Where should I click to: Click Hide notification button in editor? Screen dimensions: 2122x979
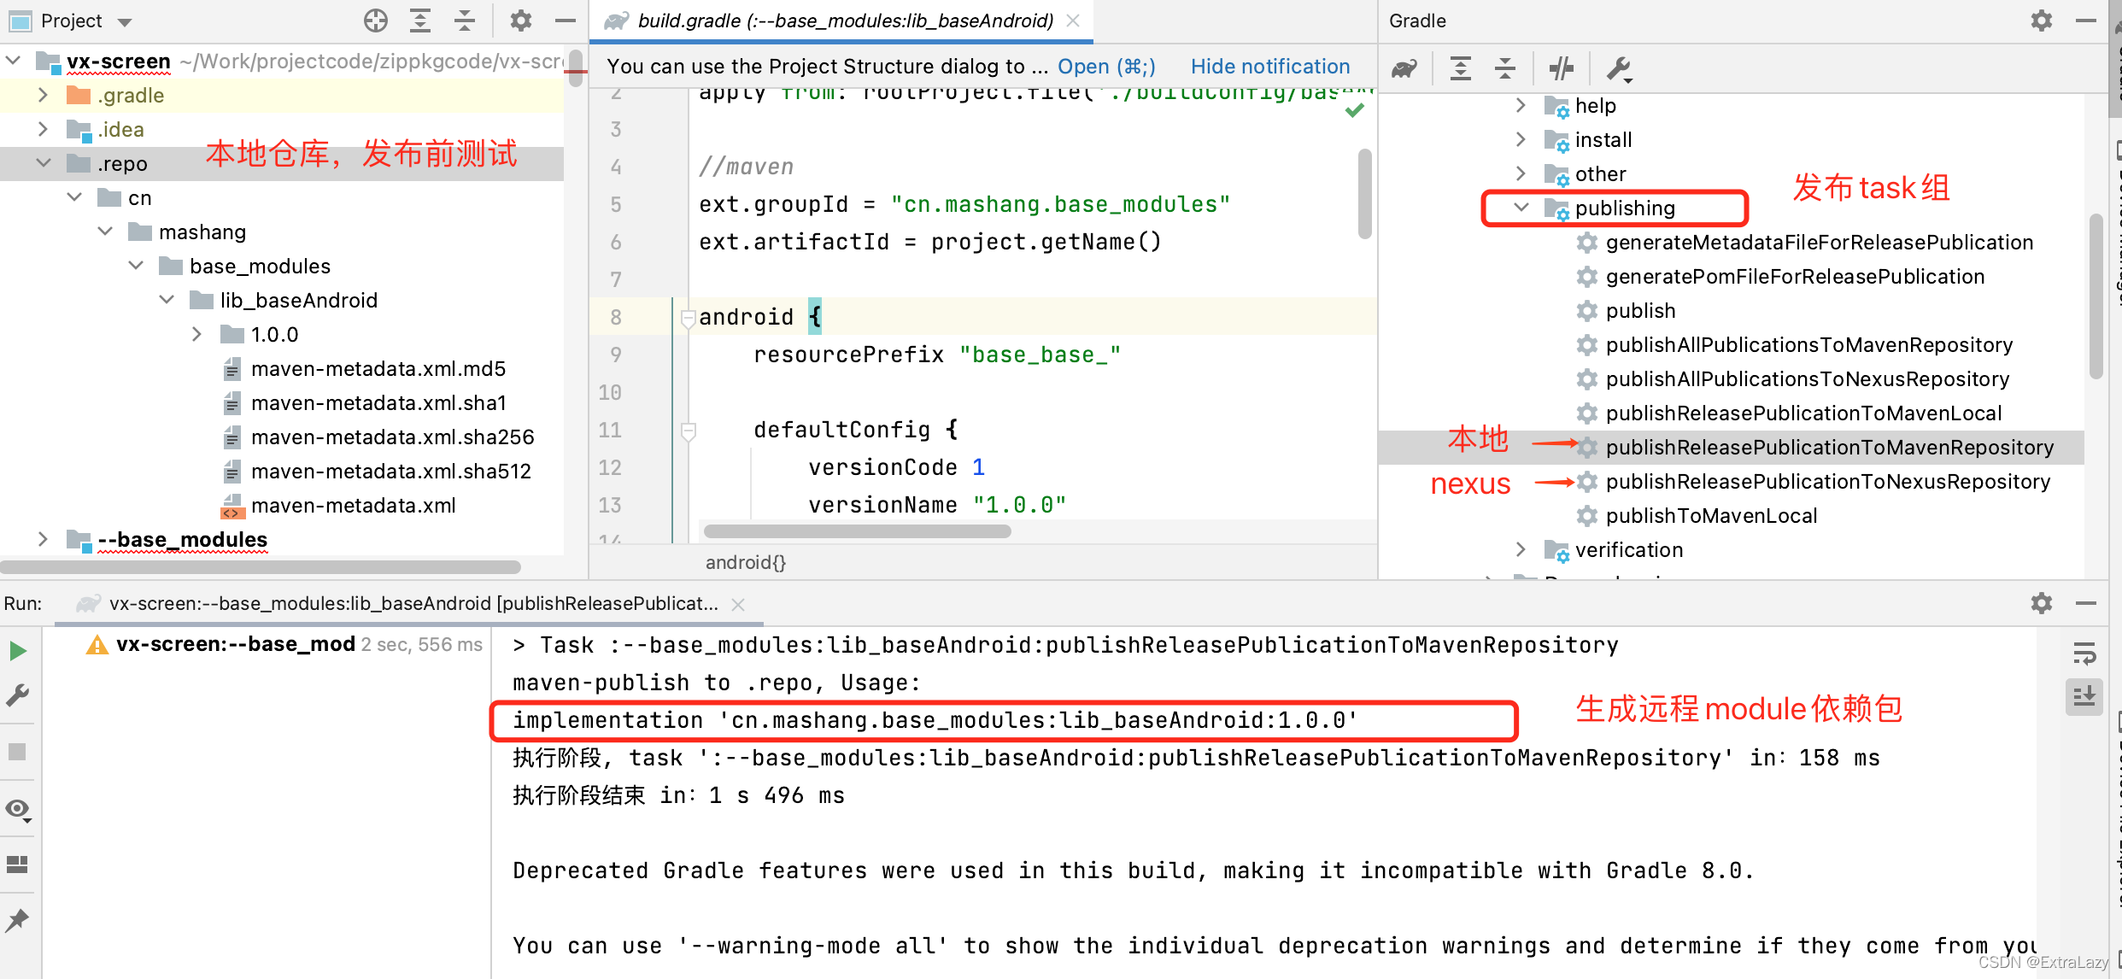(1271, 65)
